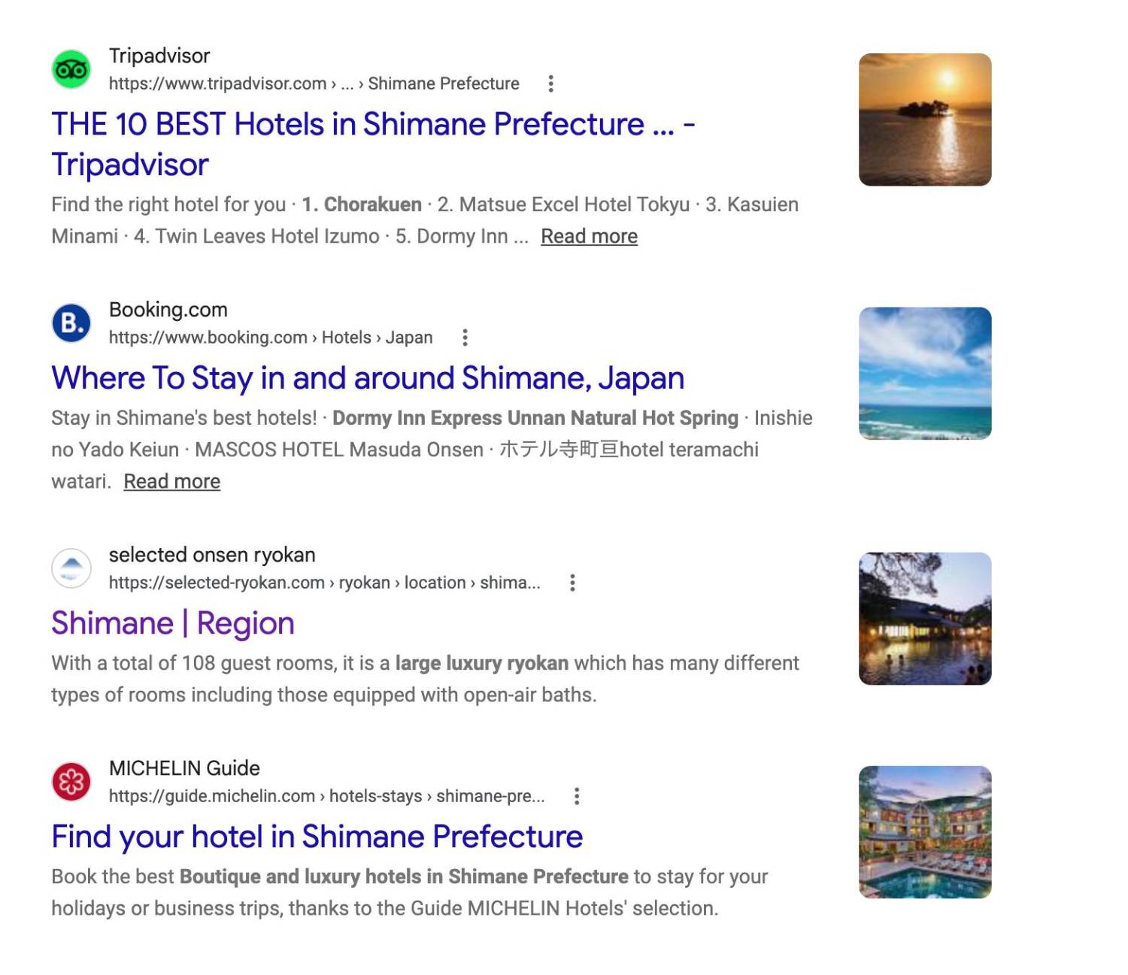The height and width of the screenshot is (975, 1128).
Task: Click the Booking.com B favicon
Action: click(71, 323)
